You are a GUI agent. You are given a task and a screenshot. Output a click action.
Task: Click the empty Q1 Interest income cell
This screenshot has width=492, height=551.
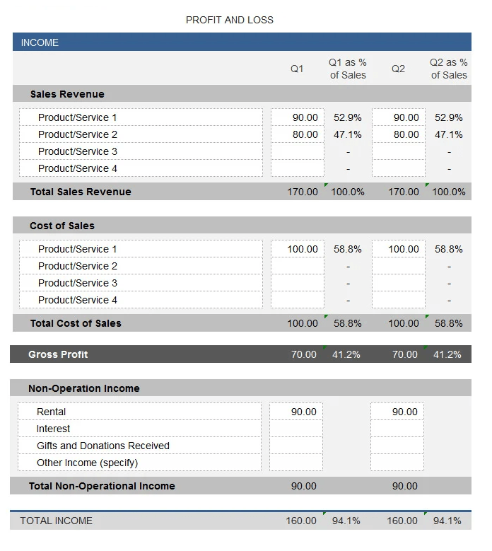[x=296, y=429]
